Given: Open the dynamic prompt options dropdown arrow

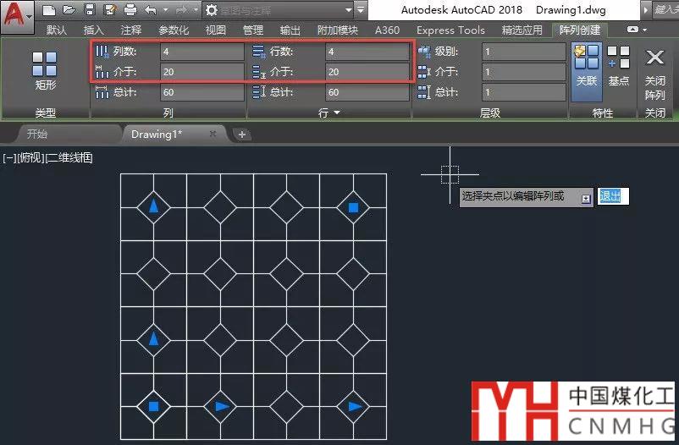Looking at the screenshot, I should (x=585, y=197).
